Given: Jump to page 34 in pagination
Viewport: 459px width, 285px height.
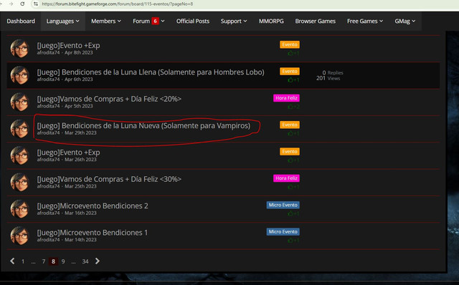Looking at the screenshot, I should click(85, 261).
